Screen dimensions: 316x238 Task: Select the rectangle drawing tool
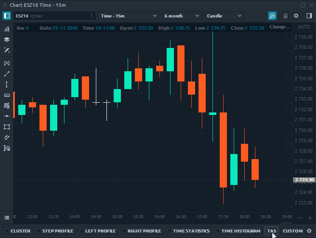pos(6,127)
